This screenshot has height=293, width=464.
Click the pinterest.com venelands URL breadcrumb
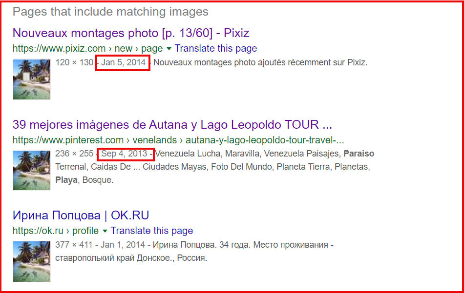click(178, 140)
